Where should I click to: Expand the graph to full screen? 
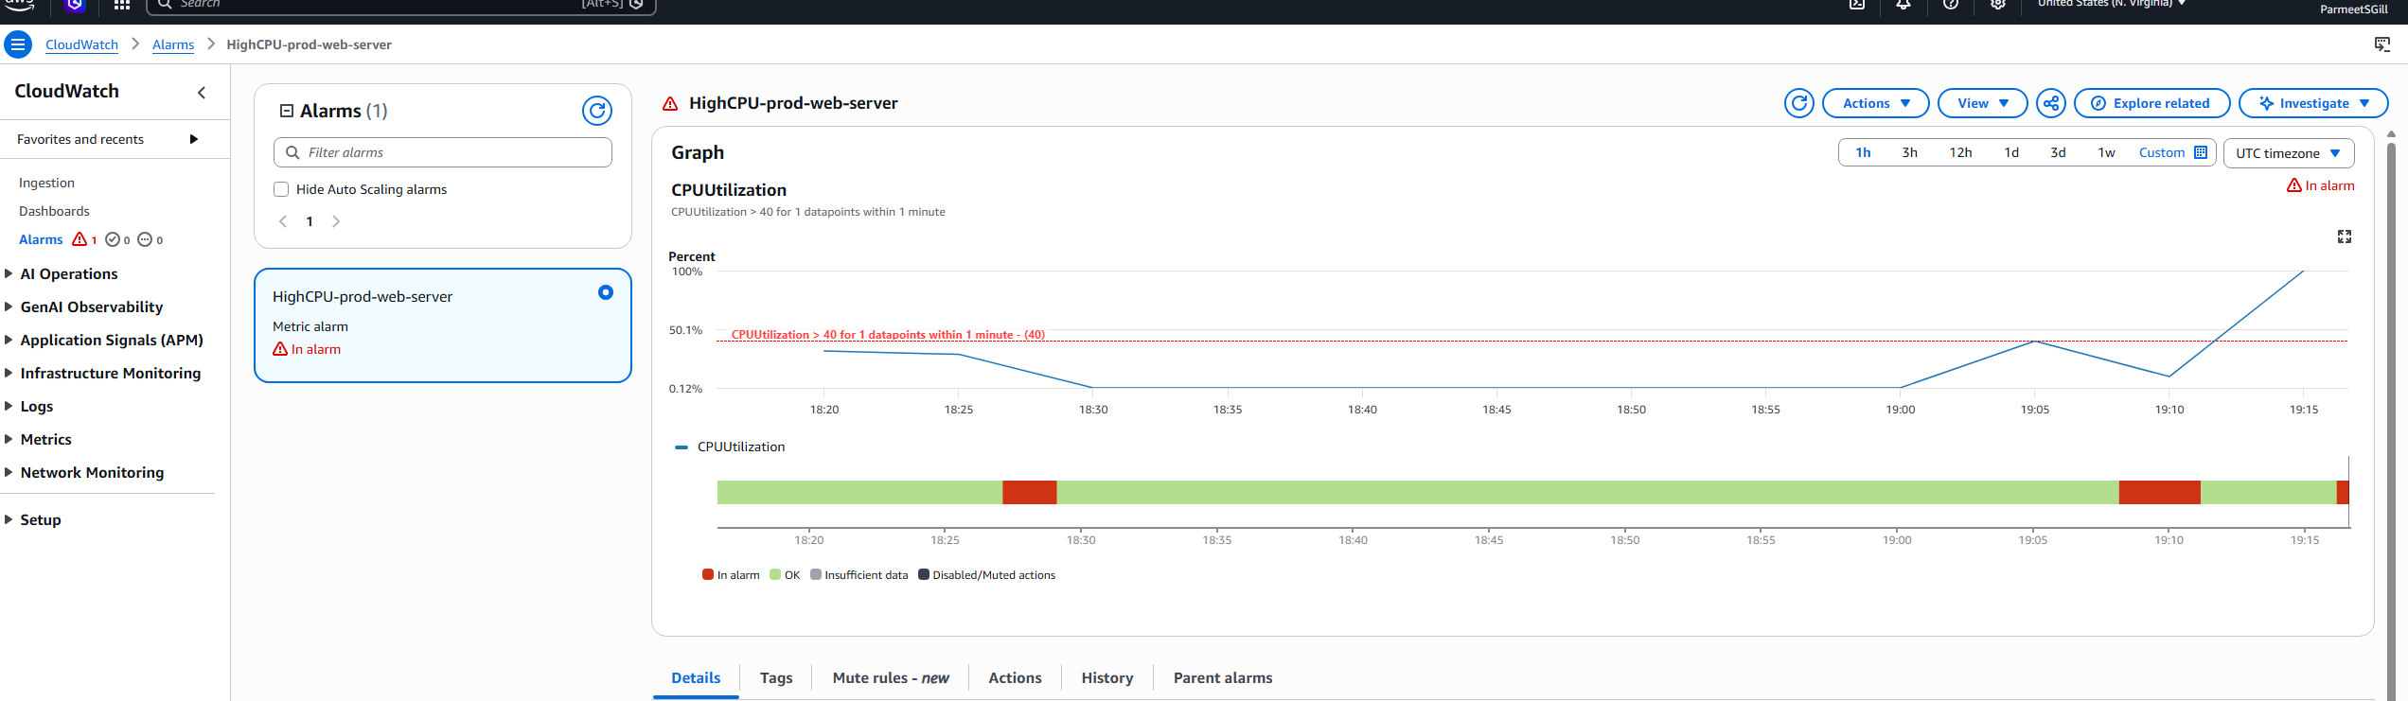point(2344,237)
